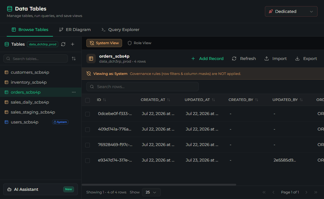Sort rows by the UPDATED_AT column arrows

click(213, 100)
